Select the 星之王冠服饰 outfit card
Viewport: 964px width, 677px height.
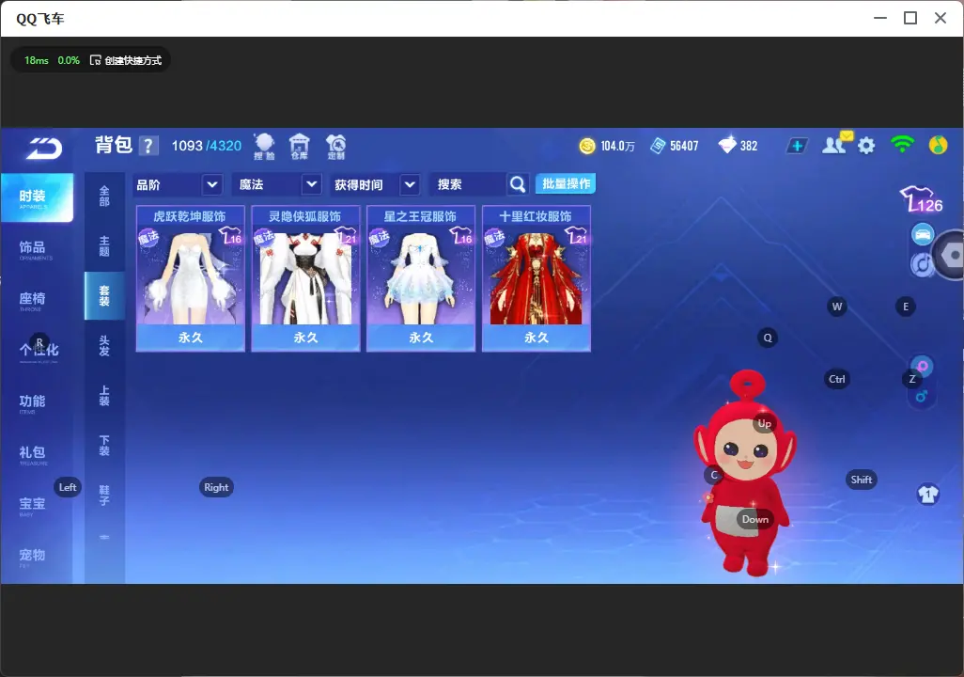point(421,279)
